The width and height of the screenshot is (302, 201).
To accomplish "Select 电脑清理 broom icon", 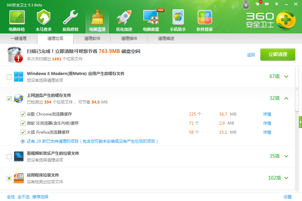I will [97, 17].
